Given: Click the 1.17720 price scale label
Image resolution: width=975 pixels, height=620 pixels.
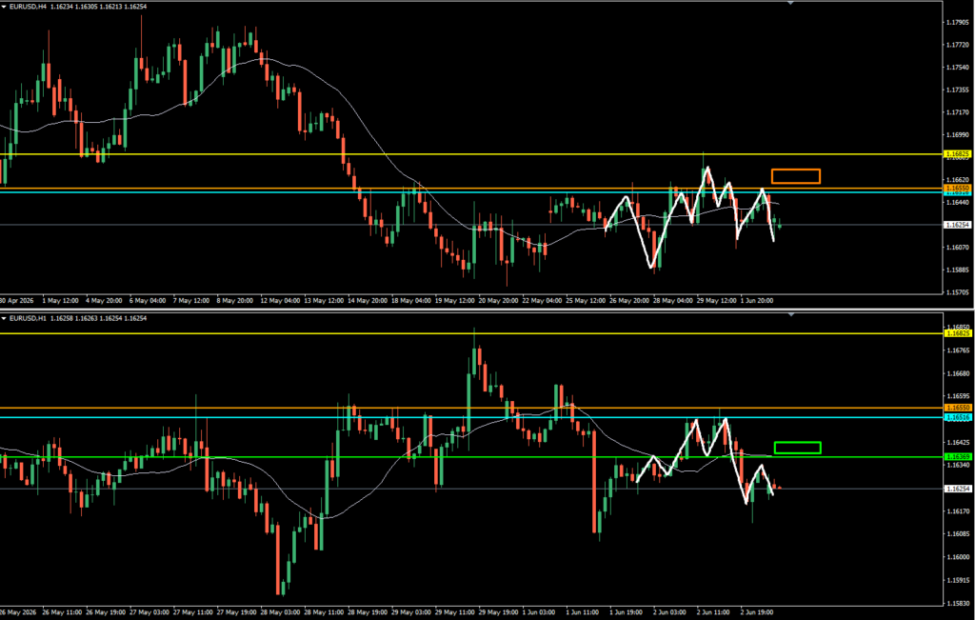Looking at the screenshot, I should (x=958, y=46).
